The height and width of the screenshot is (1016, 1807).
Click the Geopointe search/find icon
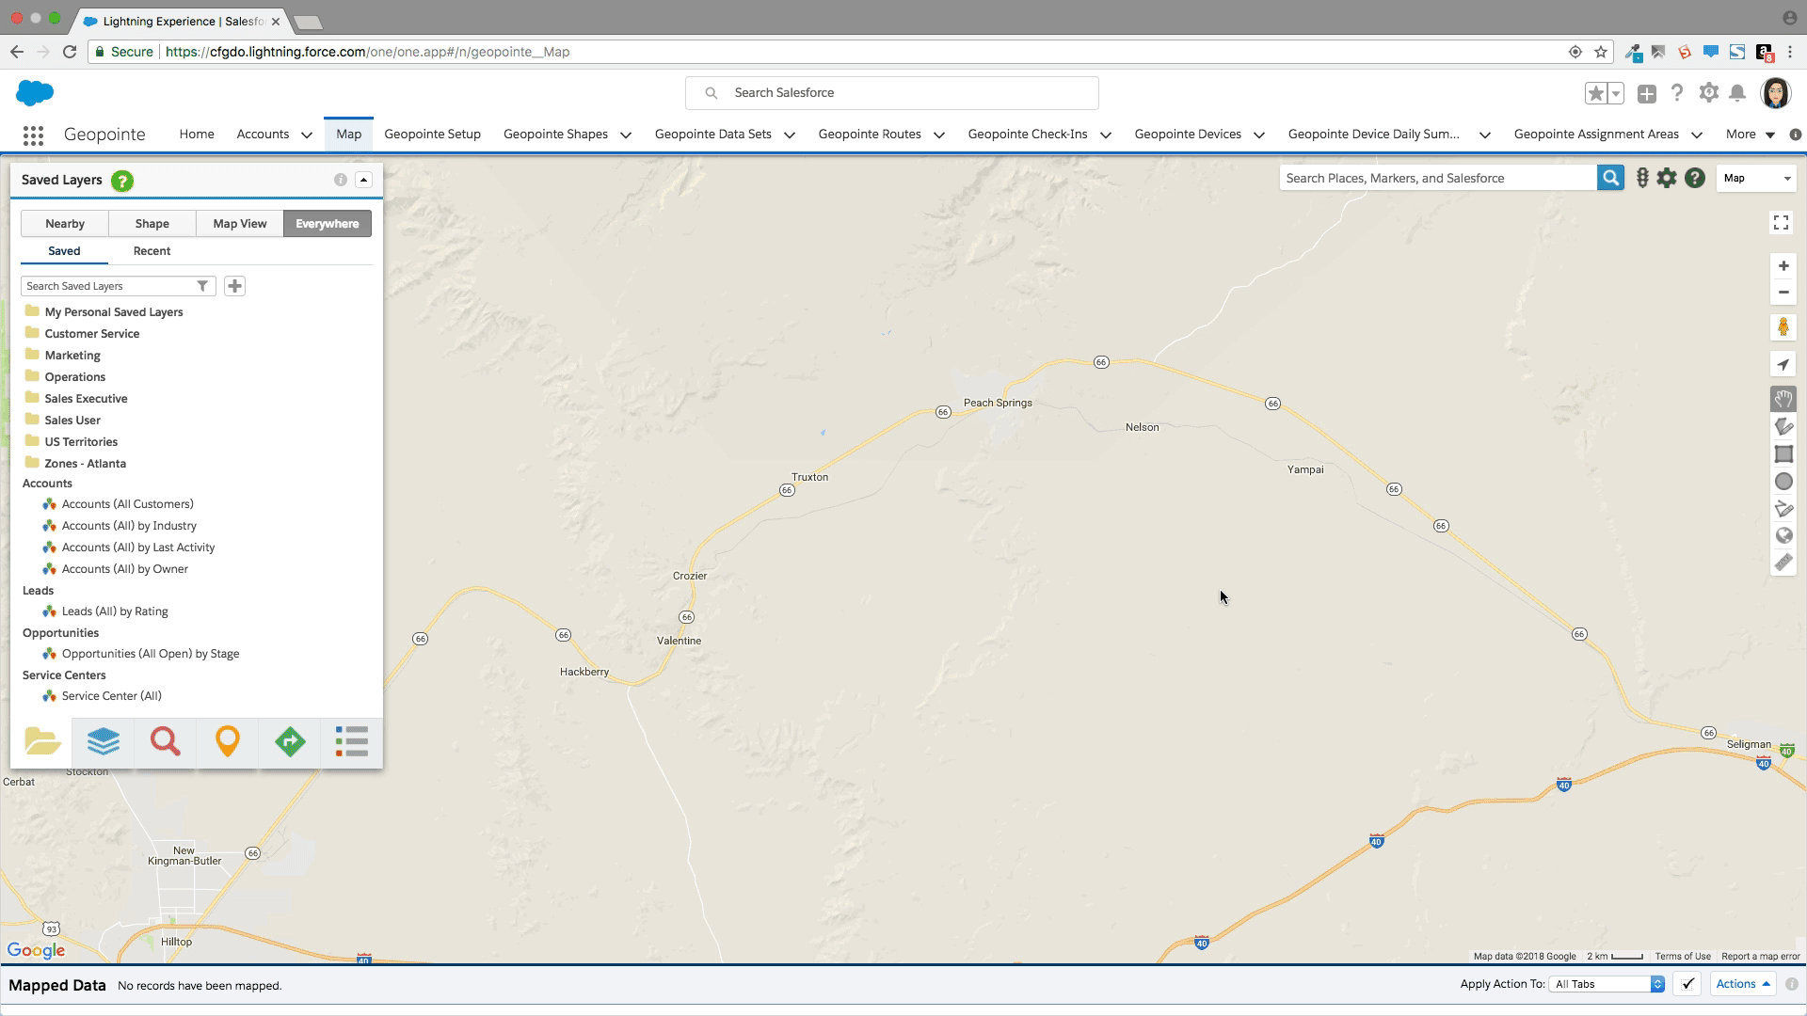point(165,742)
